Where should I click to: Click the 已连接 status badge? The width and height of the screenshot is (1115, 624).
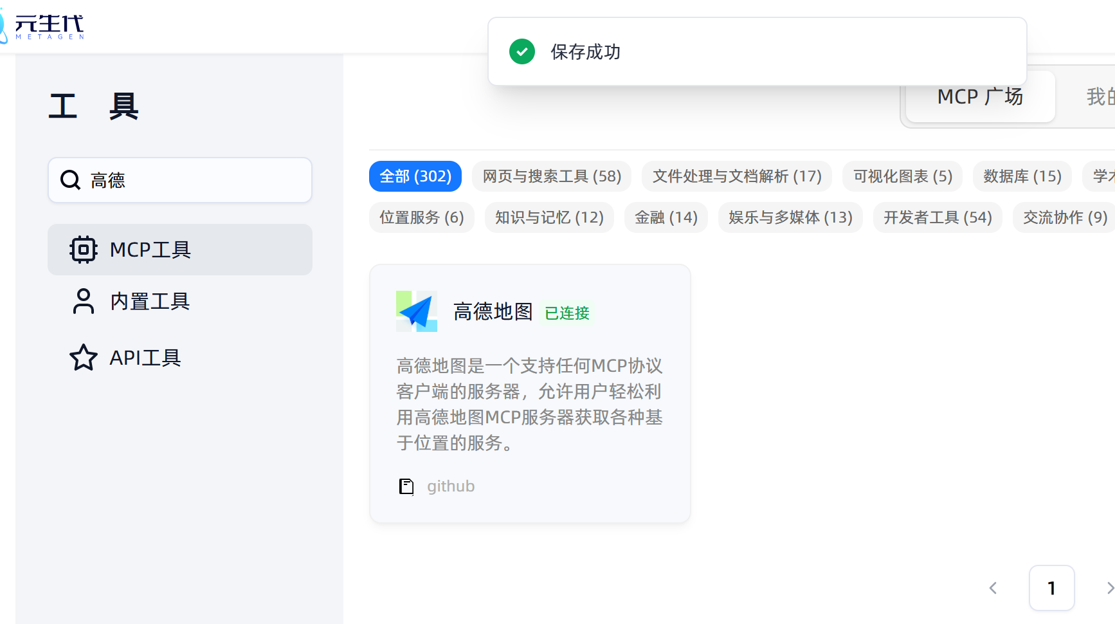pos(567,313)
